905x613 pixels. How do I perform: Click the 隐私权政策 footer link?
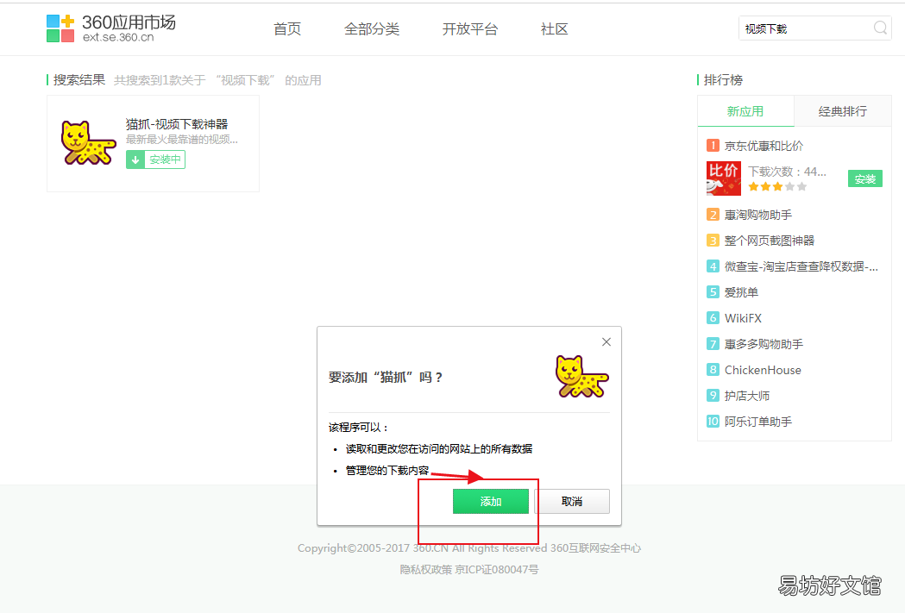(426, 570)
